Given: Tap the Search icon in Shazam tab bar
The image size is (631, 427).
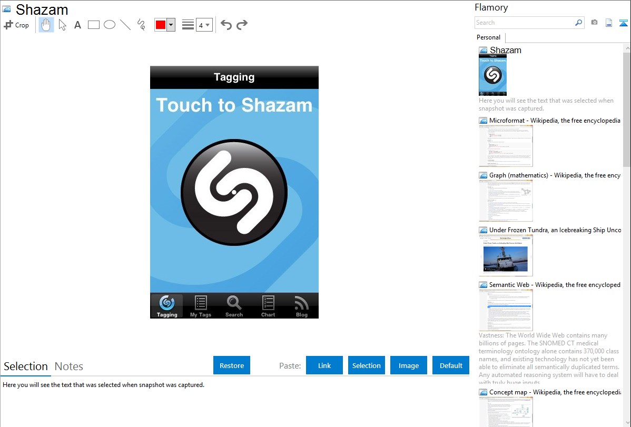Looking at the screenshot, I should click(234, 306).
